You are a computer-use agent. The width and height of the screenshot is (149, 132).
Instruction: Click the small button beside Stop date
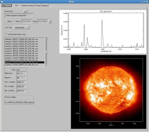50,21
